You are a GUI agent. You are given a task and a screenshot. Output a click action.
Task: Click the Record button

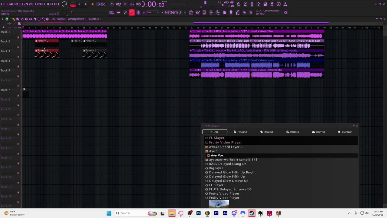pos(93,4)
